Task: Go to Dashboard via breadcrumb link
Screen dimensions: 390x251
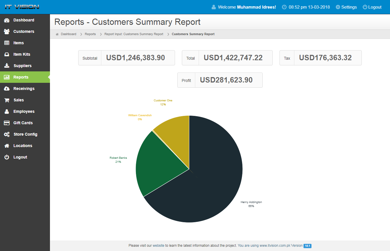Action: (69, 34)
